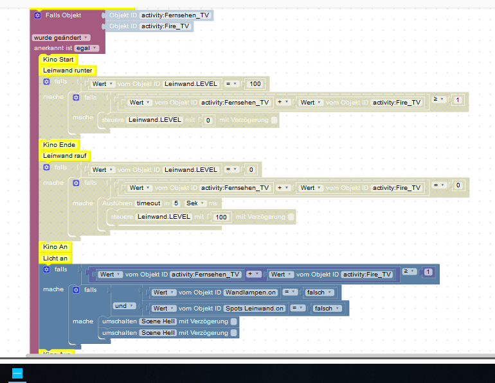
Task: Toggle mit Verzögerung checkbox for steuere Leinwand.LEVEL mit 100
Action: 291,217
